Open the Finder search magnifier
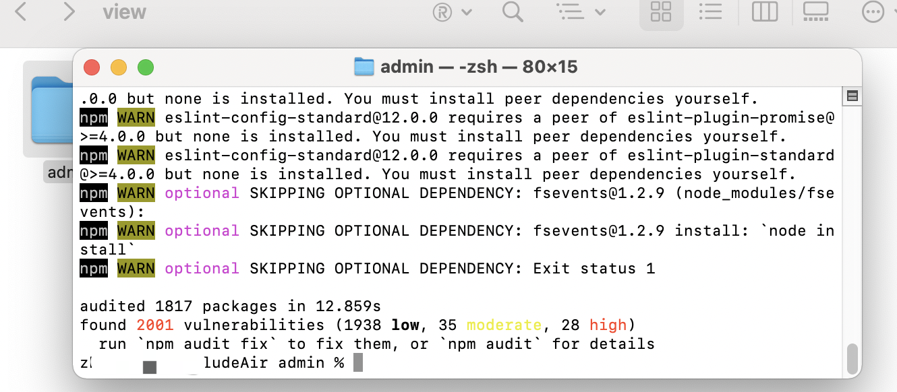Screen dimensions: 897x392 pyautogui.click(x=513, y=11)
